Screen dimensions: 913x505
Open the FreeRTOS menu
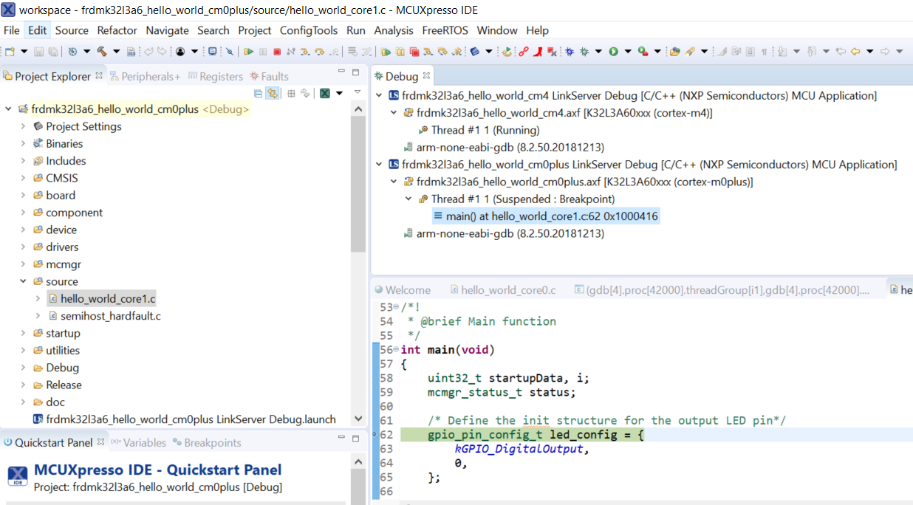click(x=445, y=30)
